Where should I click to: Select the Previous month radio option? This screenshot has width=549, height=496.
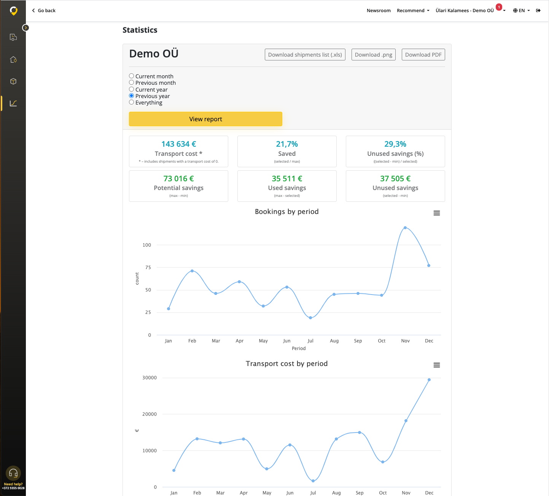(x=132, y=82)
